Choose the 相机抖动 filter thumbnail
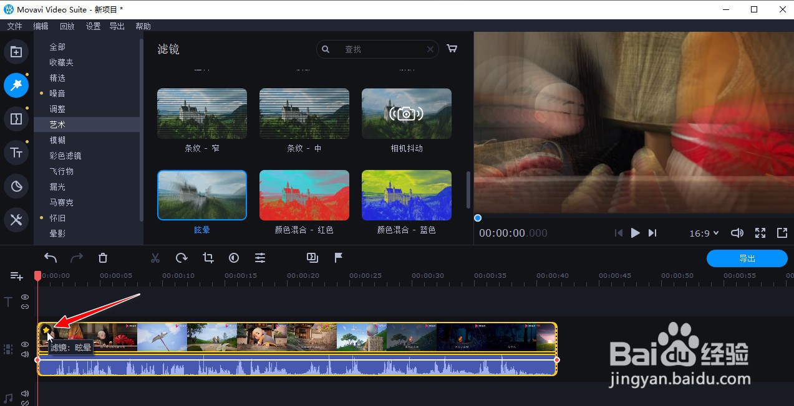Screen dimensions: 794x406 coord(407,113)
